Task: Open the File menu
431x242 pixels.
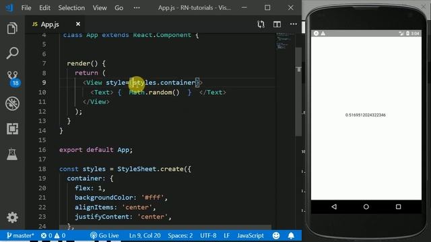Action: 26,7
